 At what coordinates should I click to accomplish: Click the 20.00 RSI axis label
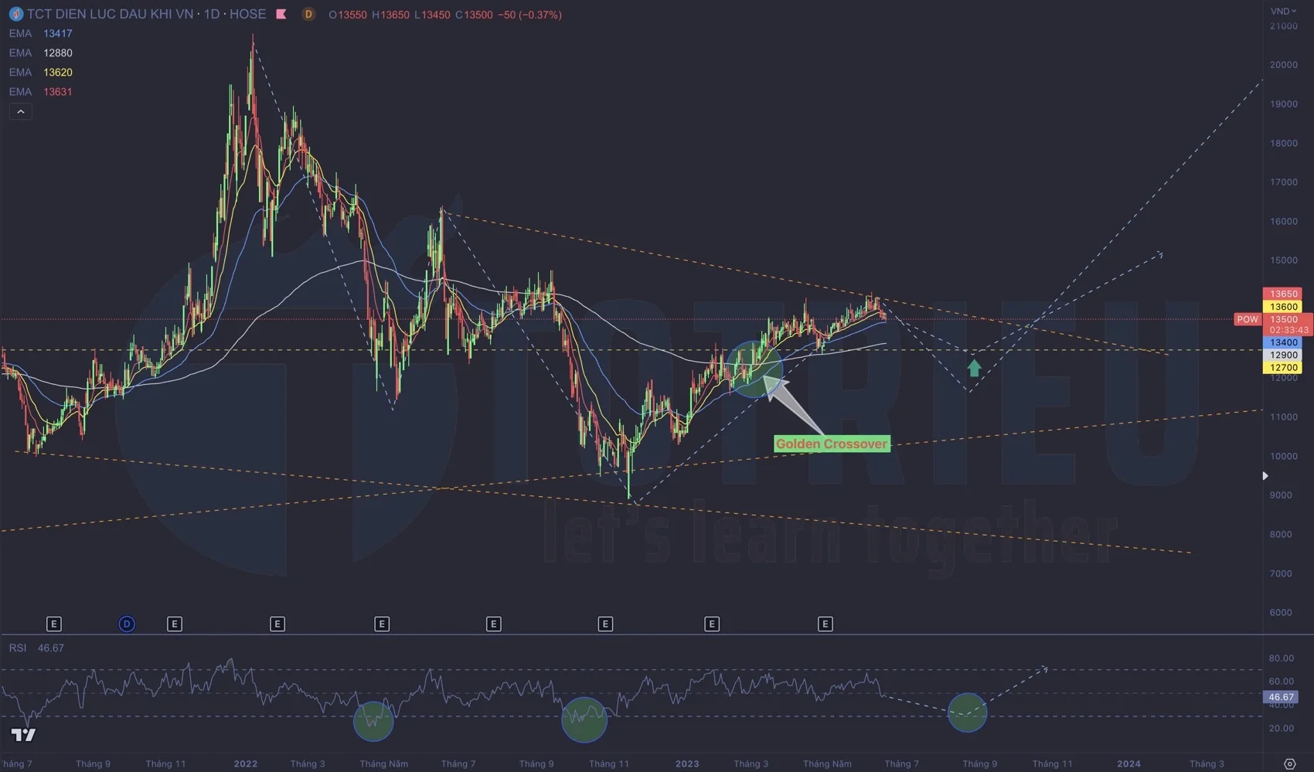(1281, 728)
